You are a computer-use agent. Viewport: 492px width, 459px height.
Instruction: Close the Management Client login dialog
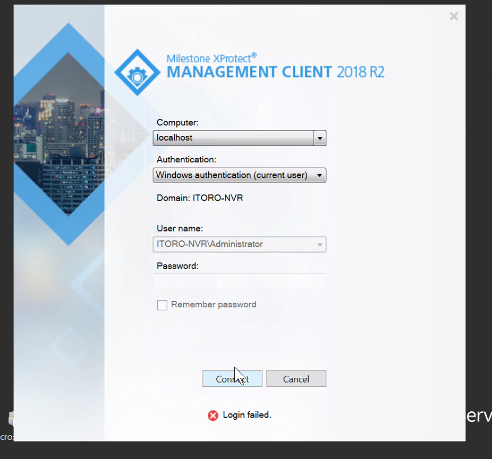pos(454,16)
